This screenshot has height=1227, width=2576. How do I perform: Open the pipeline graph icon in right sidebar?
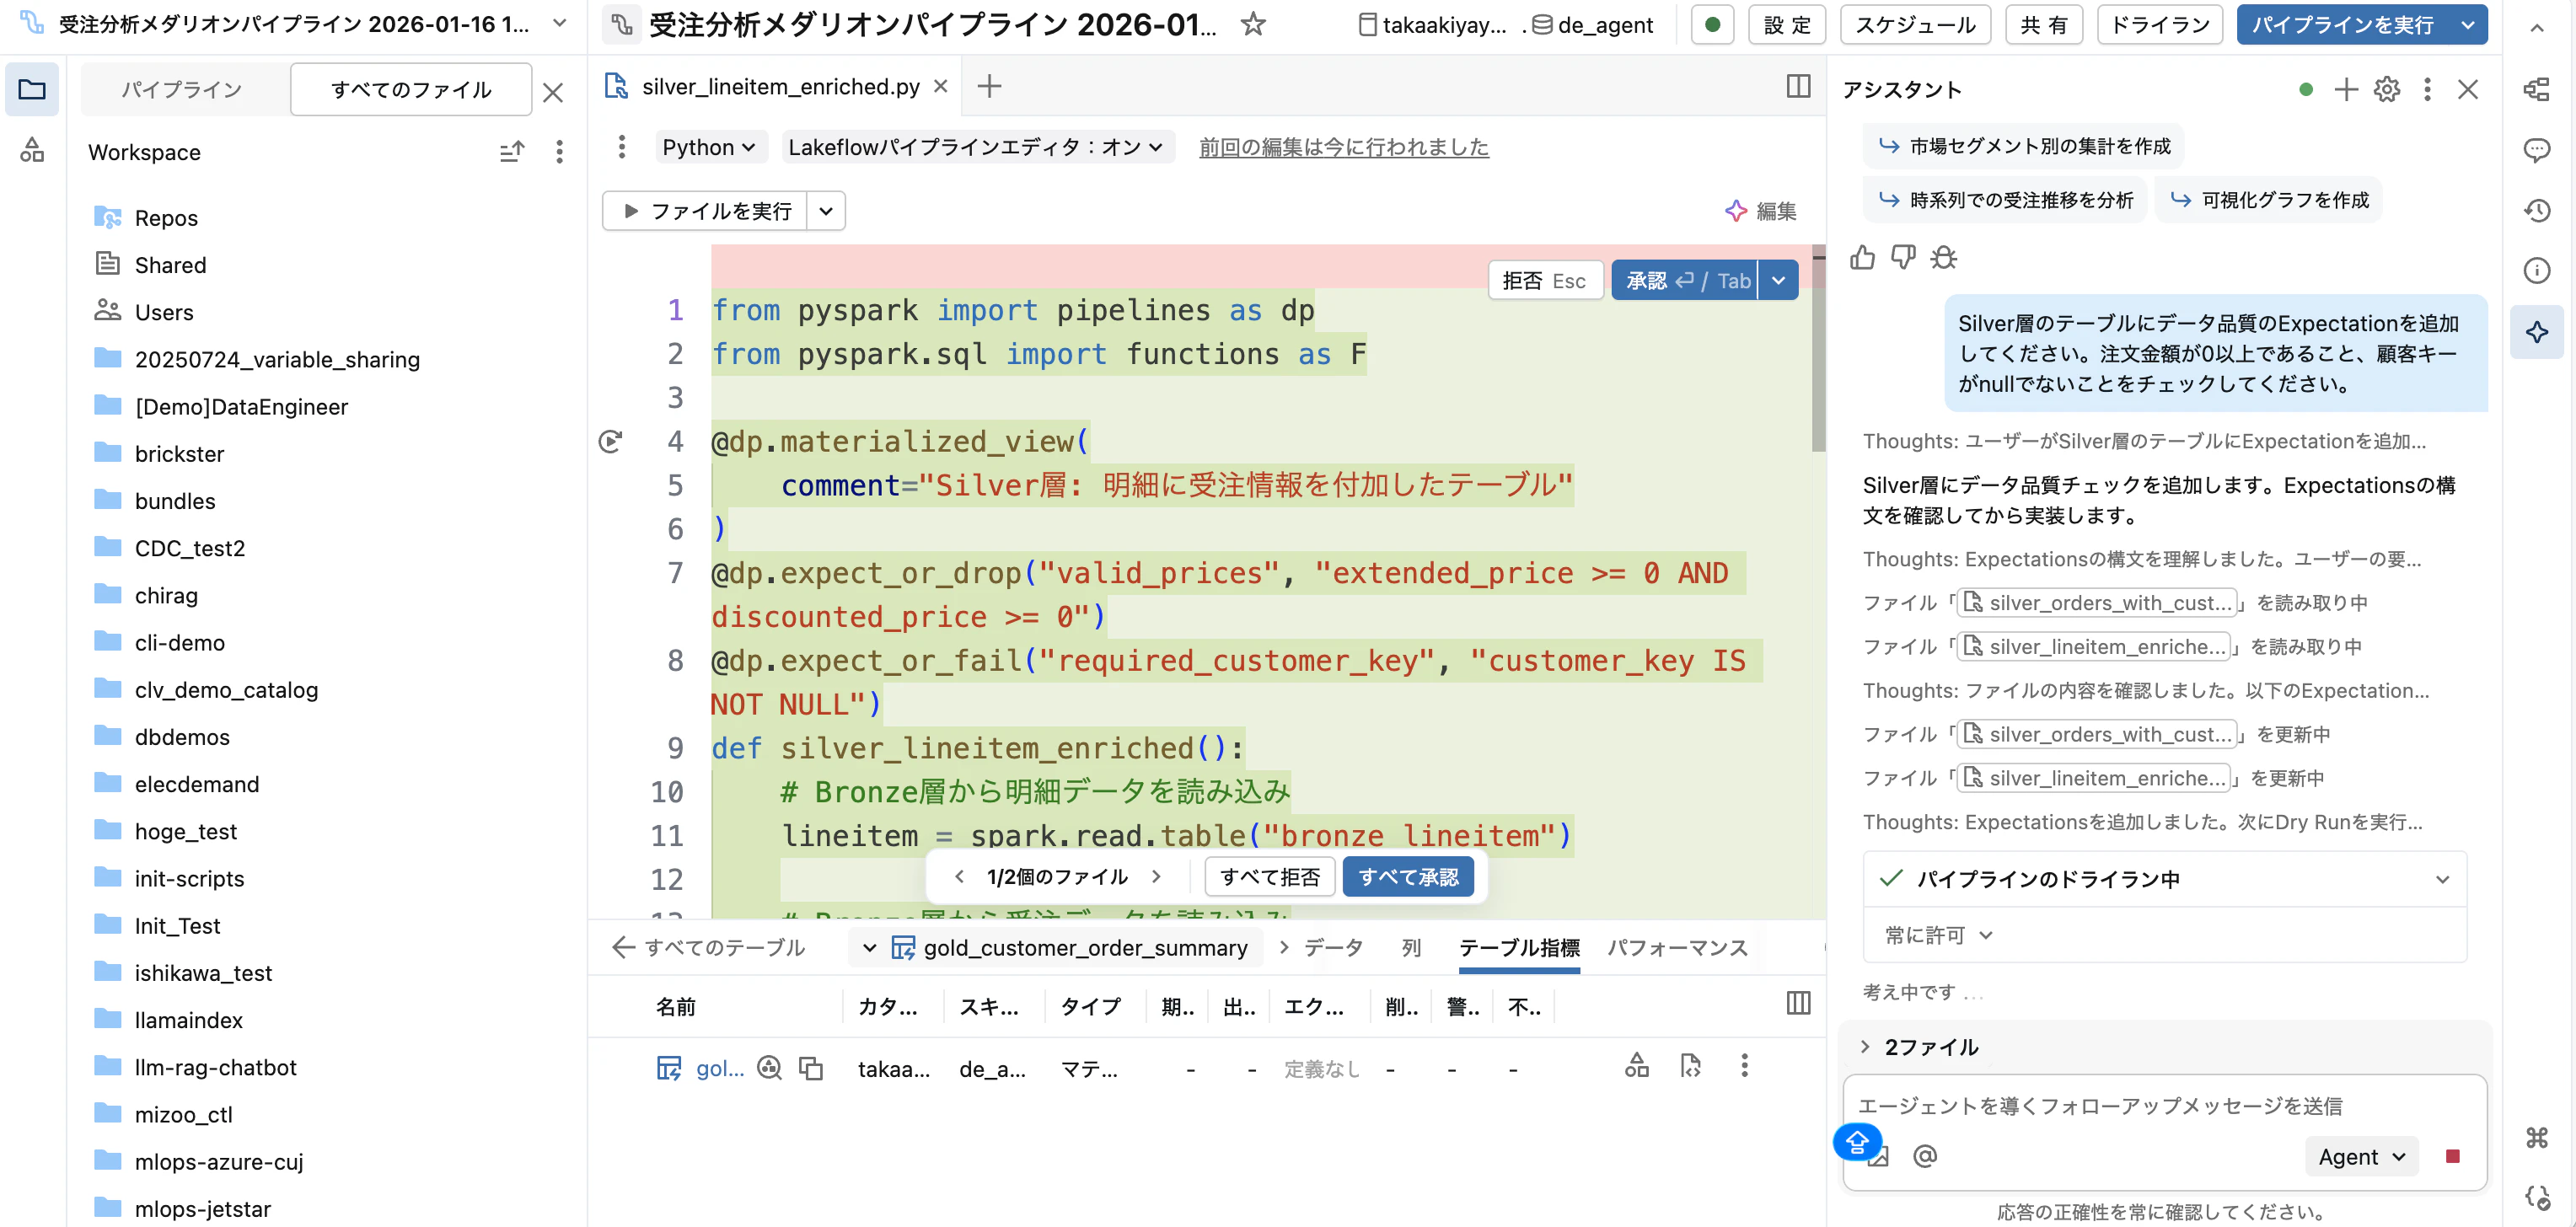(x=2538, y=89)
